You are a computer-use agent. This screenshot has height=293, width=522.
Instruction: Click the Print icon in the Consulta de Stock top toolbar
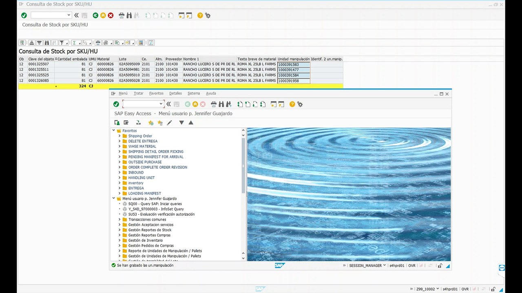coord(121,15)
